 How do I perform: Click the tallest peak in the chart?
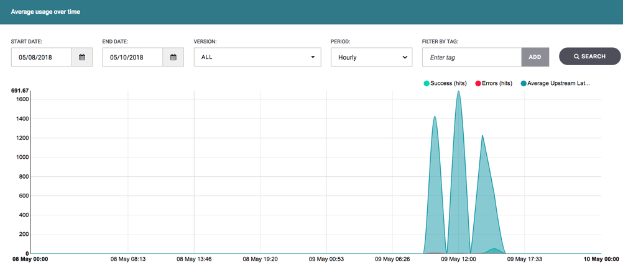tap(458, 92)
